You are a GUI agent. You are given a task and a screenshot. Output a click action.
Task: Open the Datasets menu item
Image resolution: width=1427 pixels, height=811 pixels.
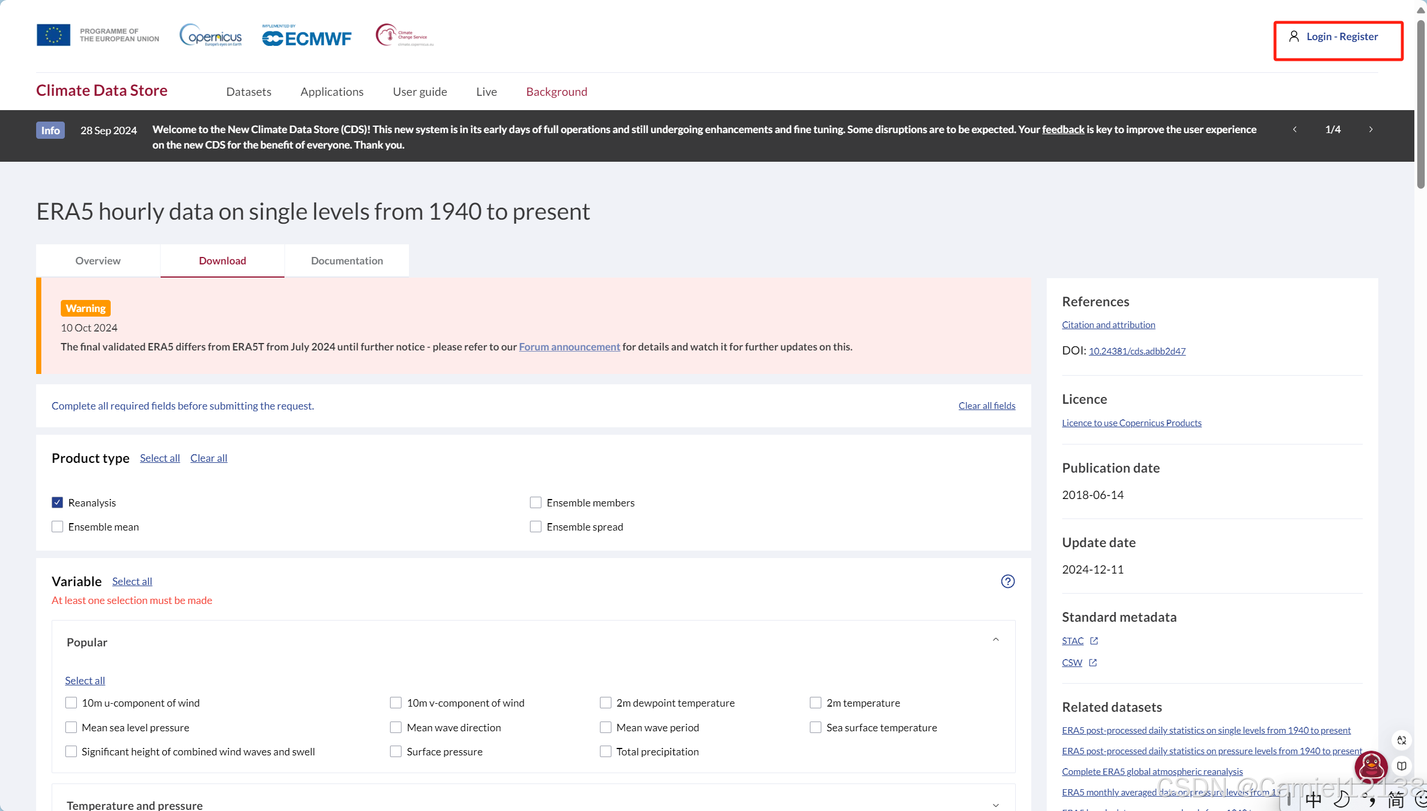(248, 92)
